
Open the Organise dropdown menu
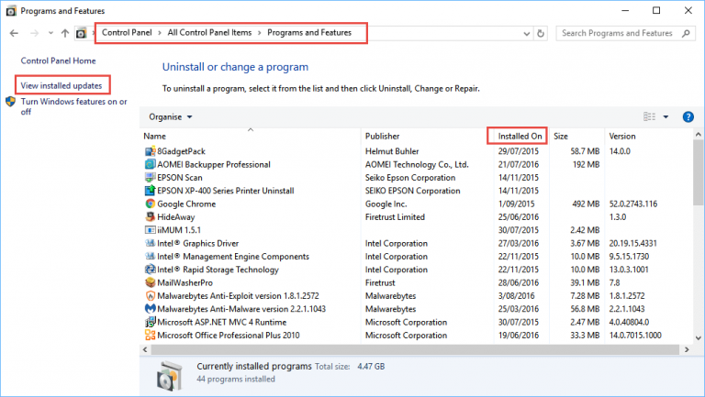[171, 116]
